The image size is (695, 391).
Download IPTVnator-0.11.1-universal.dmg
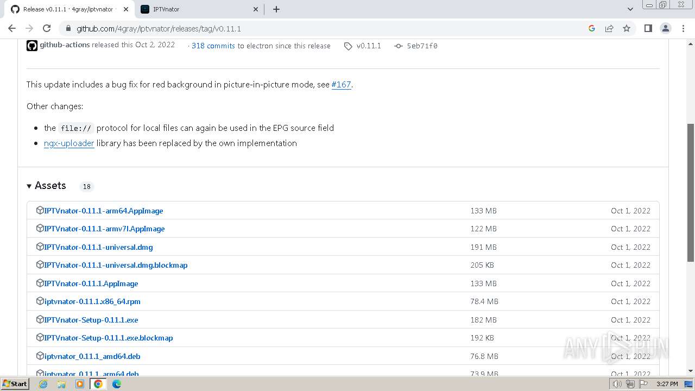[98, 247]
